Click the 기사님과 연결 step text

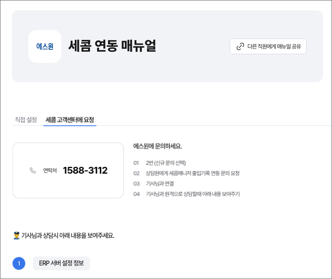(x=159, y=183)
